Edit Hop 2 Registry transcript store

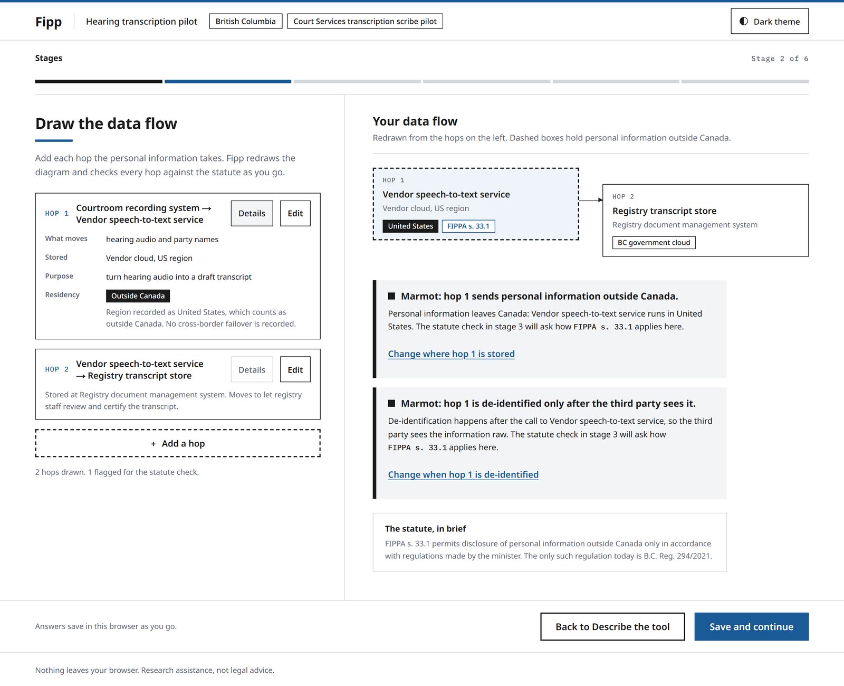[x=295, y=369]
